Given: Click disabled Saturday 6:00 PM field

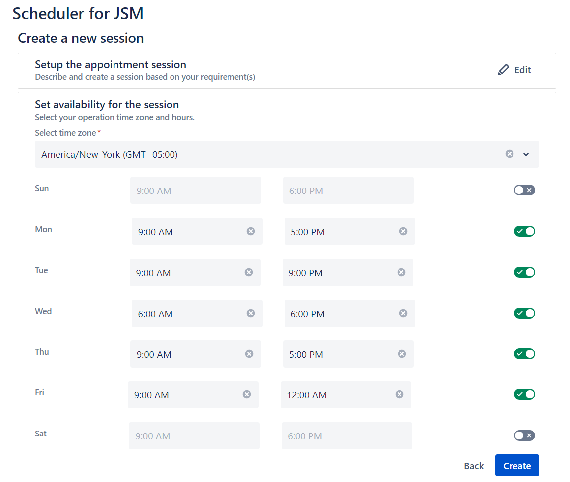Looking at the screenshot, I should pyautogui.click(x=347, y=435).
